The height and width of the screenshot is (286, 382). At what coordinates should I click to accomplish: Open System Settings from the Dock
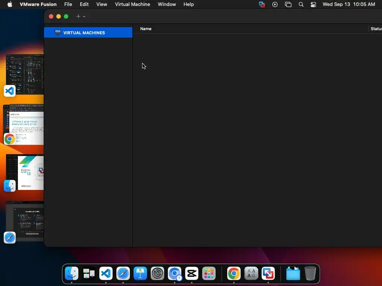pyautogui.click(x=157, y=273)
